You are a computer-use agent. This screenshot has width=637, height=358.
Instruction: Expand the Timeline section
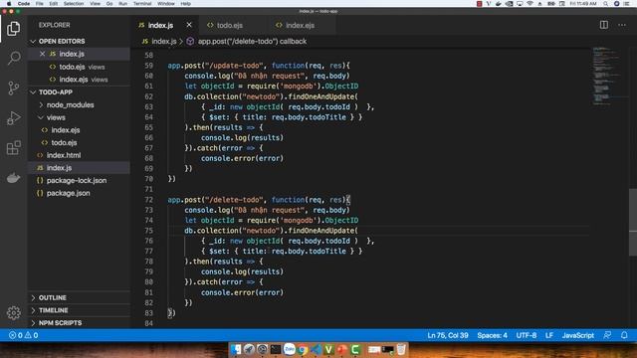click(53, 310)
